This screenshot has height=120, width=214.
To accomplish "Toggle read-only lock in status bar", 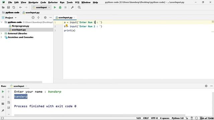I will tap(187, 118).
